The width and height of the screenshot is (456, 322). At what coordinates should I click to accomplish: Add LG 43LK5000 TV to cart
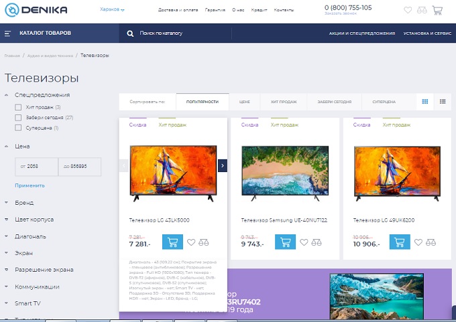[172, 242]
